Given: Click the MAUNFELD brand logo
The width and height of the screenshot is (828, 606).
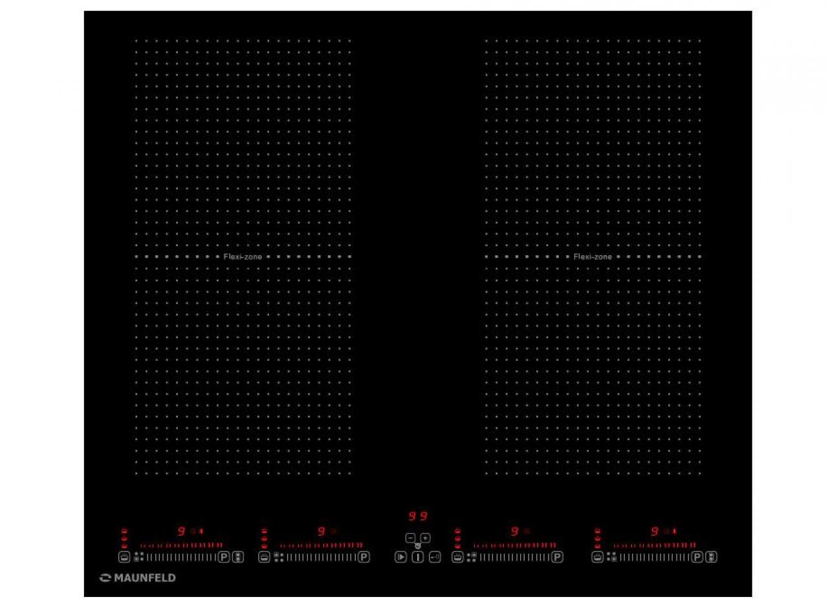Looking at the screenshot, I should [x=138, y=578].
